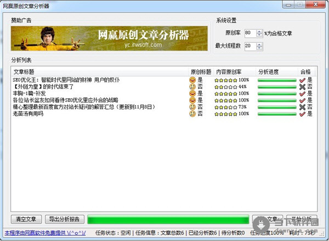Click the red checkmark icon in the 丰胸-1篇-补发 row

[x=302, y=93]
